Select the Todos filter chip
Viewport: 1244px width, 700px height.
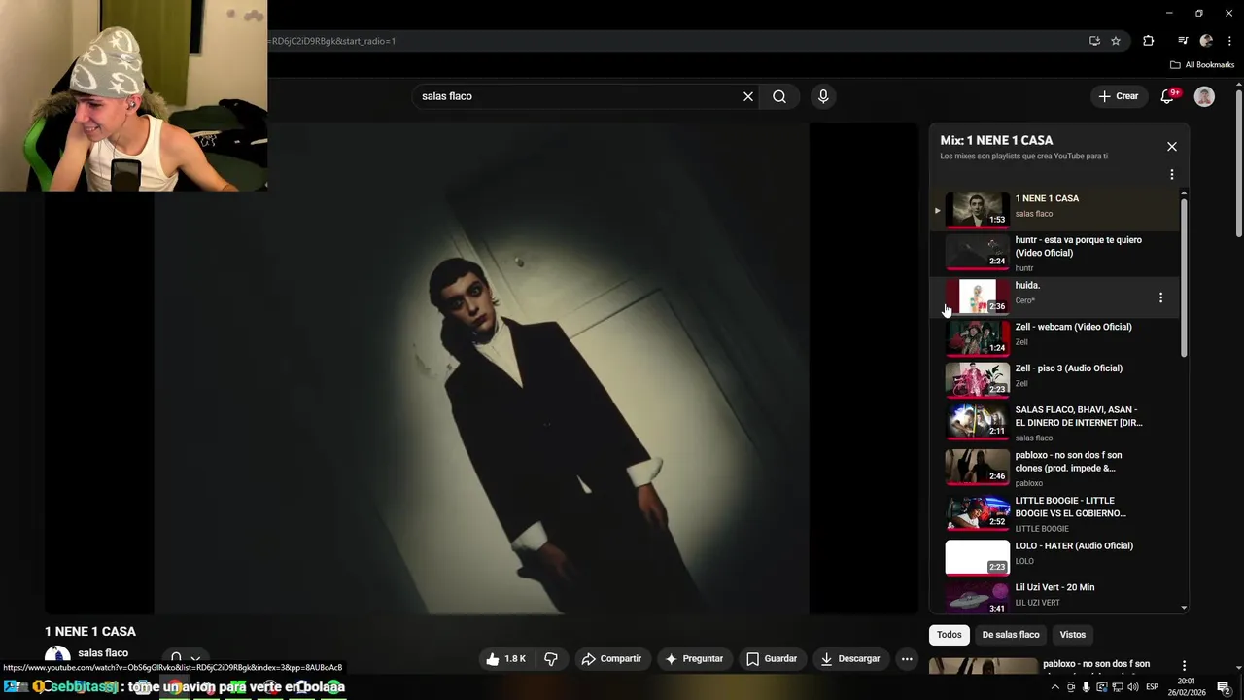pyautogui.click(x=950, y=635)
